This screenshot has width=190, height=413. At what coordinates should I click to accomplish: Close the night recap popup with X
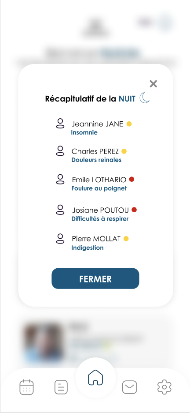point(153,84)
